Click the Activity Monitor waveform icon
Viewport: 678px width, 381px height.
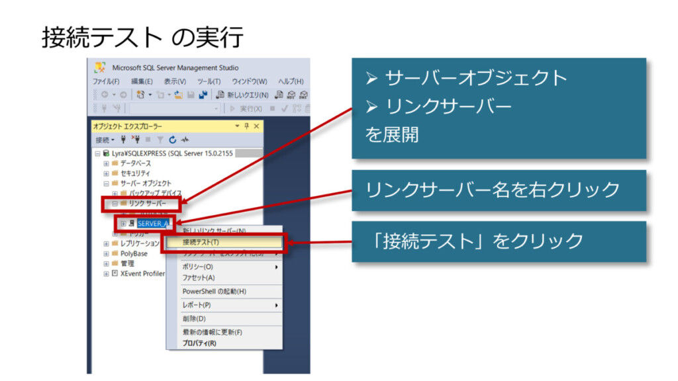coord(185,140)
